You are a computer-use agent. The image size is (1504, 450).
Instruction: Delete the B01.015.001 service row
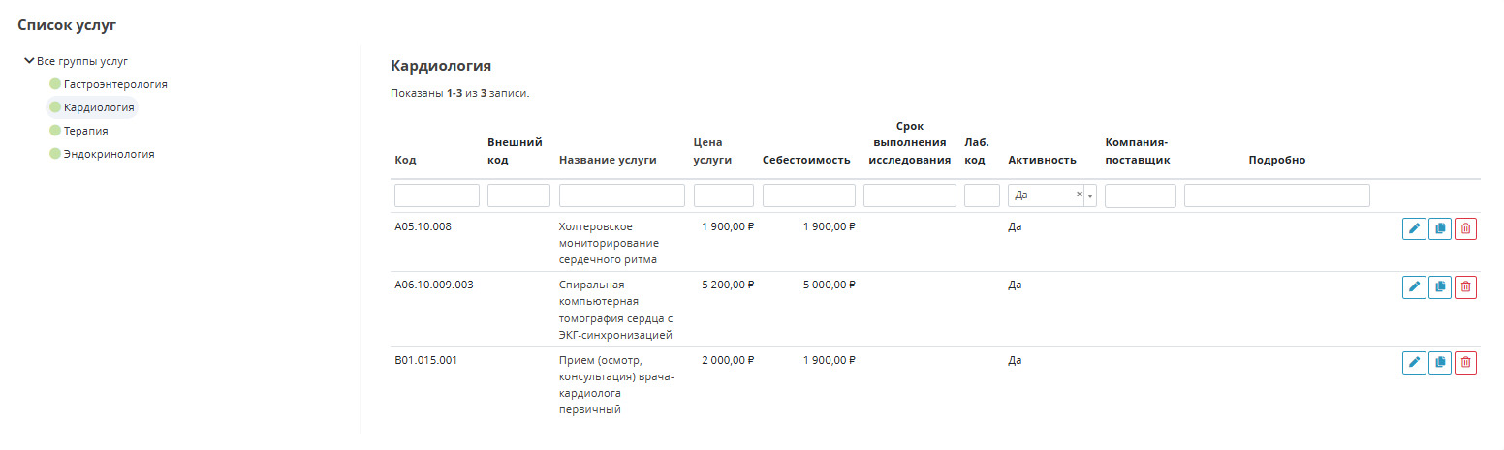1465,363
